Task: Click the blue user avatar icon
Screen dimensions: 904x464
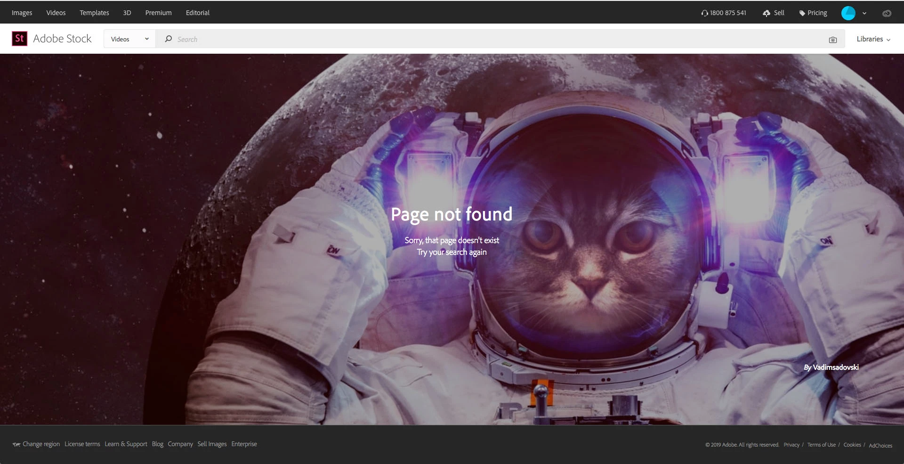Action: coord(848,13)
